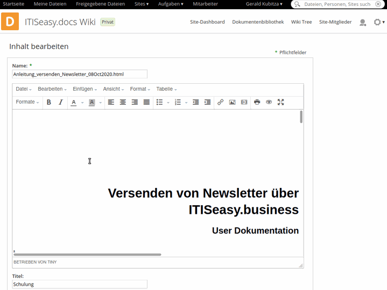The height and width of the screenshot is (290, 387).
Task: Click the text color swatch button
Action: 74,102
